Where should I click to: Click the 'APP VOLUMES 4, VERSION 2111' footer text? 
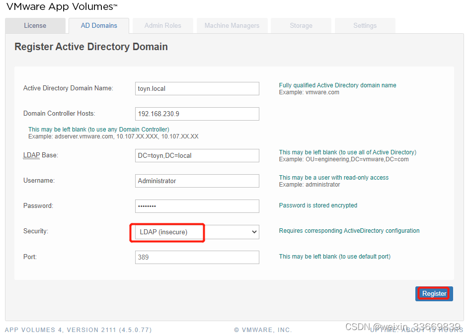tap(78, 330)
